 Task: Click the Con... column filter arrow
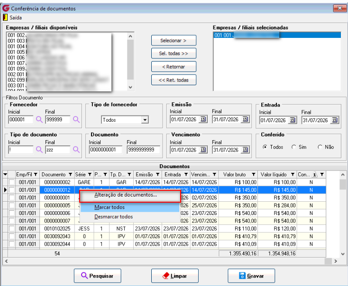pos(322,174)
